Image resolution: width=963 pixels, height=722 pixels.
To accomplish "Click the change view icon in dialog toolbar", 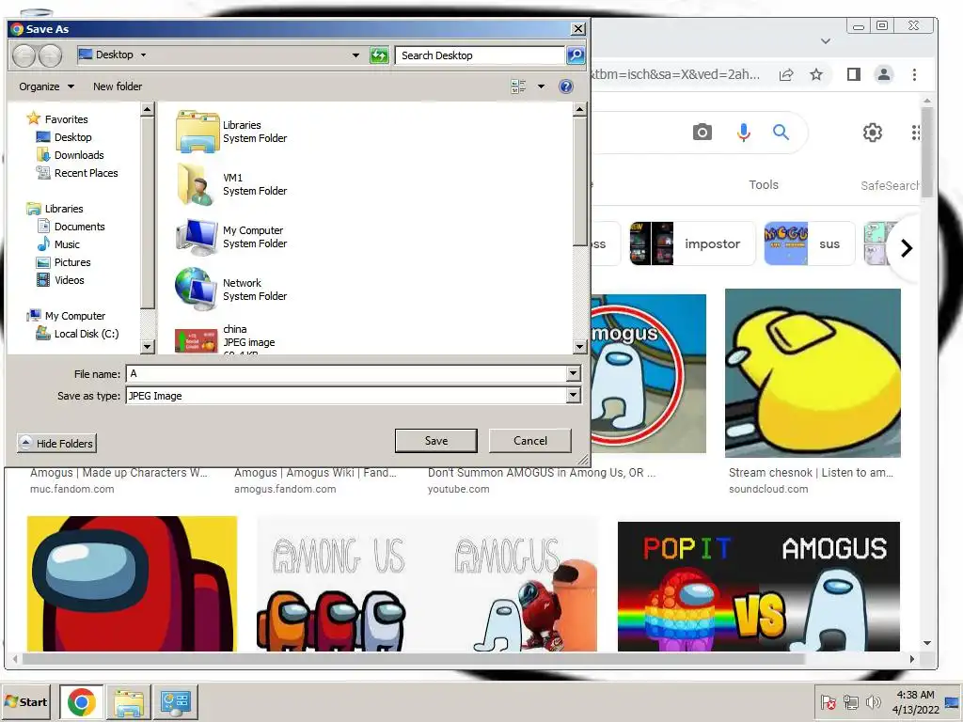I will tap(518, 86).
